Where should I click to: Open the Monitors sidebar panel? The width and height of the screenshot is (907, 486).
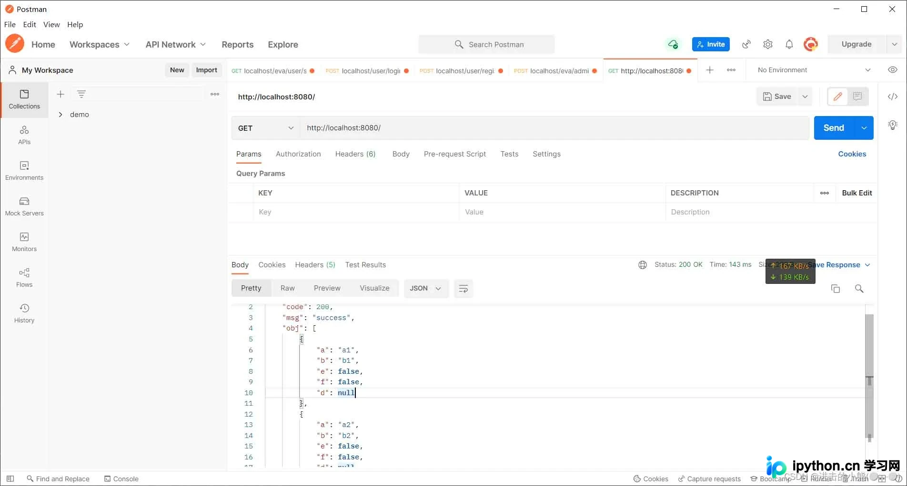(x=24, y=242)
